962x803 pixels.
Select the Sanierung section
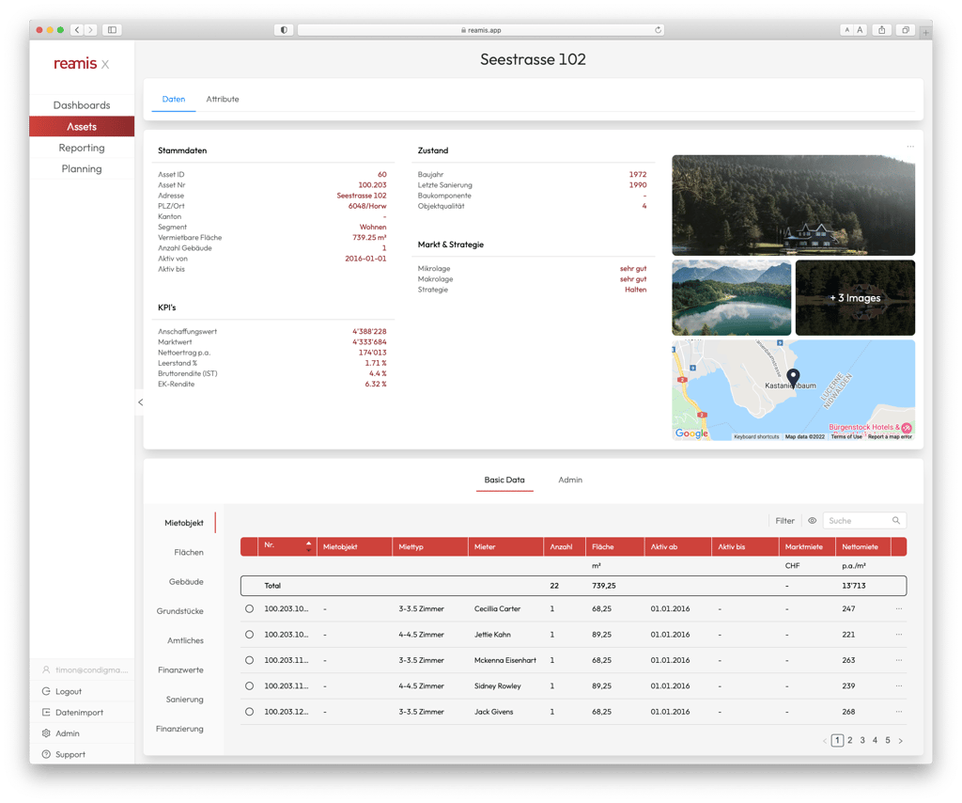pos(184,700)
